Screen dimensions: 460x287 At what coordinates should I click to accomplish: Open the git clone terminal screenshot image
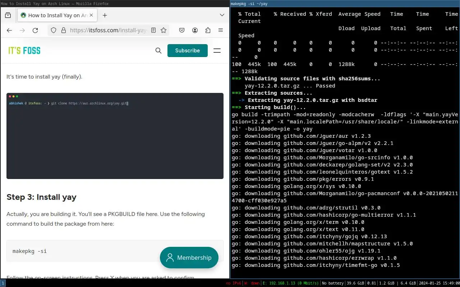[x=115, y=136]
